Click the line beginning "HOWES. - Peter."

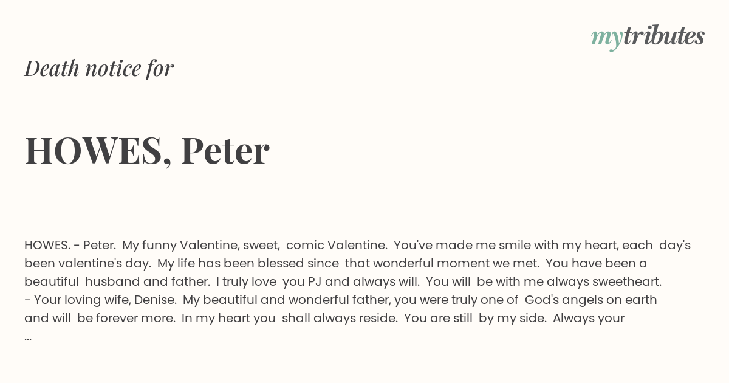point(357,246)
